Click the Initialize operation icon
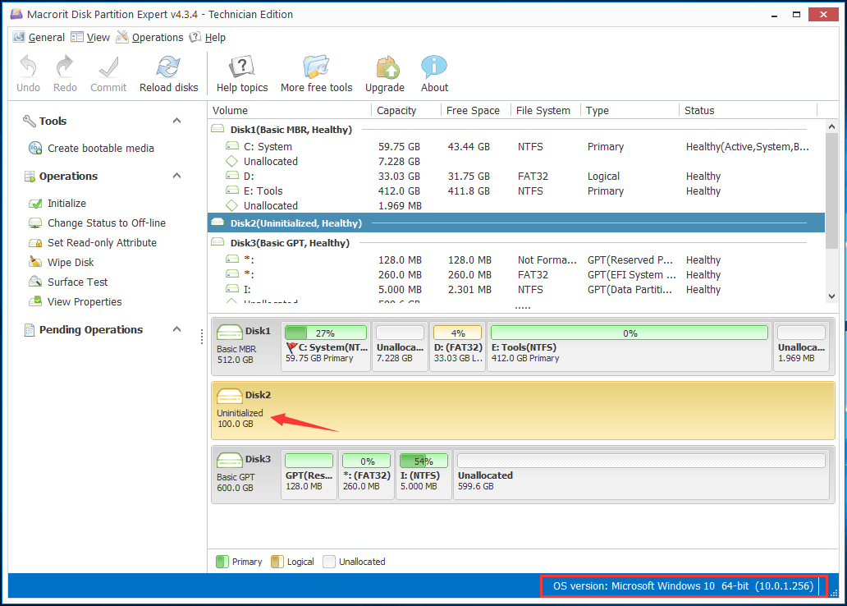 pyautogui.click(x=35, y=204)
